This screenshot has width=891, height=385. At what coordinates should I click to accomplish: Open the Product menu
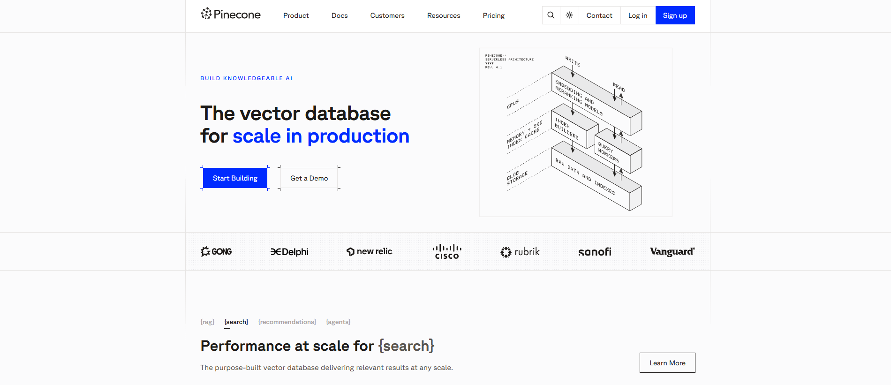coord(296,15)
